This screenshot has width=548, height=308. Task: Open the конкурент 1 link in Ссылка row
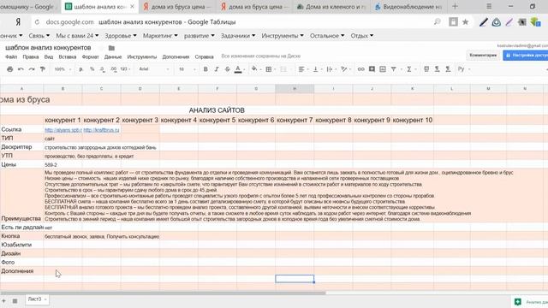click(63, 130)
